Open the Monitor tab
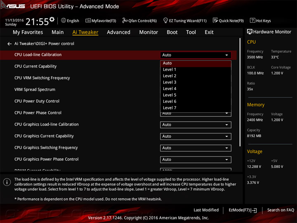 148,32
